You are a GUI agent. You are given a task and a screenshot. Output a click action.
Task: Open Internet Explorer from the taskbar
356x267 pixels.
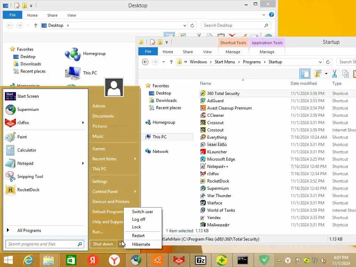pos(28,260)
